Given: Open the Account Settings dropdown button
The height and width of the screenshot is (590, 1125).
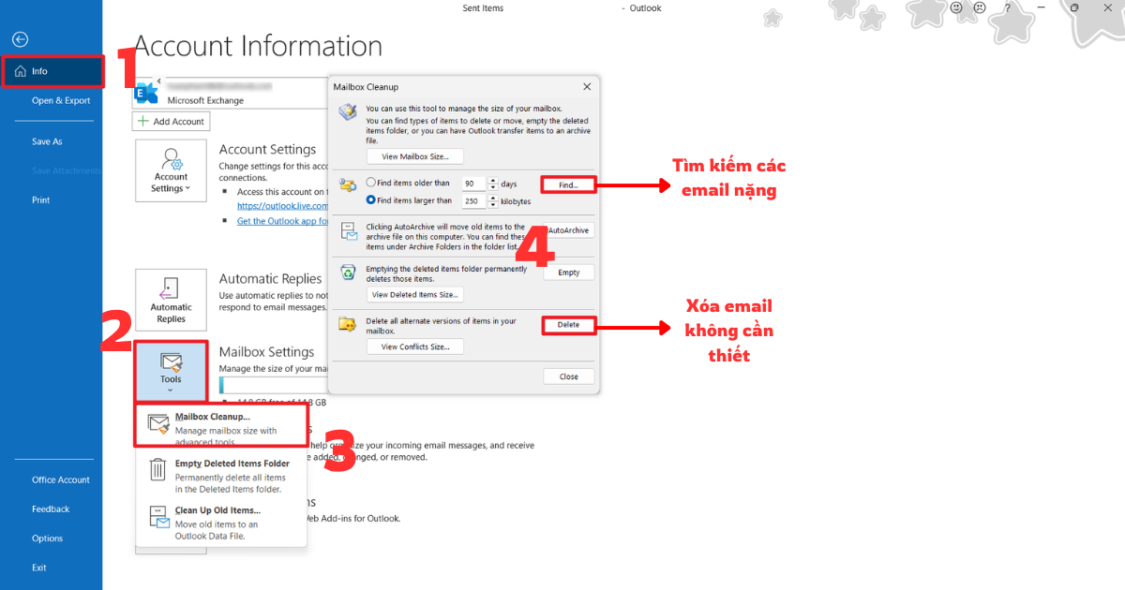Looking at the screenshot, I should (171, 170).
